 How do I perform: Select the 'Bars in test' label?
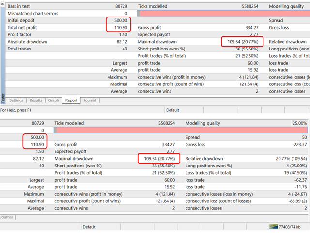tap(18, 6)
